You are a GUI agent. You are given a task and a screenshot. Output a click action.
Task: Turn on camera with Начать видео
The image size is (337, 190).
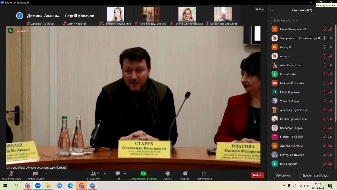point(35,174)
